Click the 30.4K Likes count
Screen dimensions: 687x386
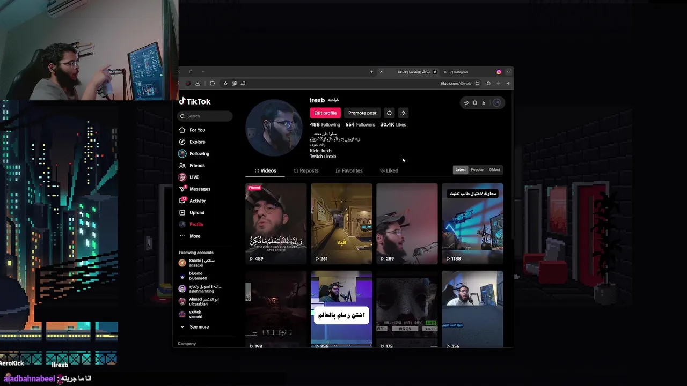(393, 124)
